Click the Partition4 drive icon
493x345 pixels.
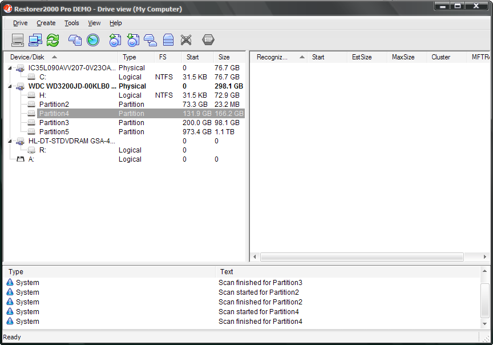click(x=31, y=113)
